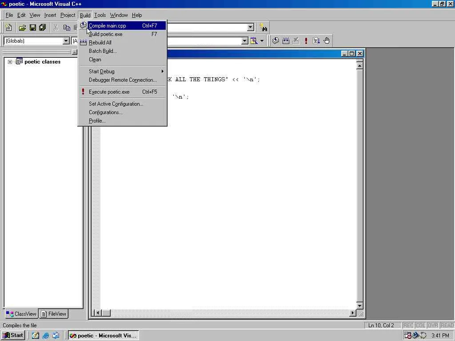Click the Open file folder icon
This screenshot has height=341, width=455.
[22, 28]
